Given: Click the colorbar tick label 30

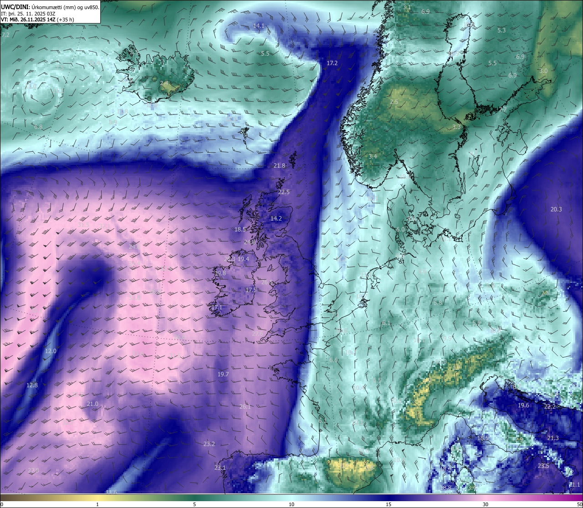Looking at the screenshot, I should tap(486, 504).
